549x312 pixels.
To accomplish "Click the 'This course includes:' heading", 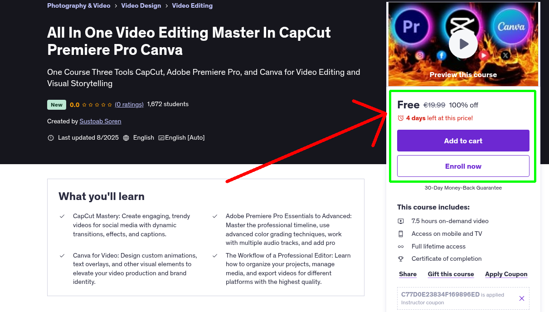I will [433, 207].
